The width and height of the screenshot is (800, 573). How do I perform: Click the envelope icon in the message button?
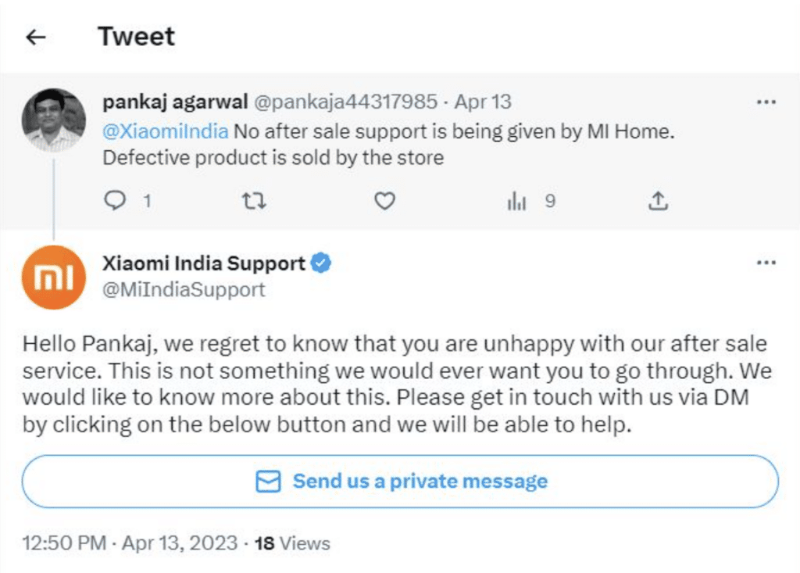pos(268,482)
